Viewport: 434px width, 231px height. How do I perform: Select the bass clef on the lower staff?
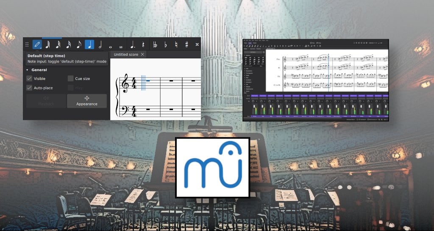click(x=125, y=110)
